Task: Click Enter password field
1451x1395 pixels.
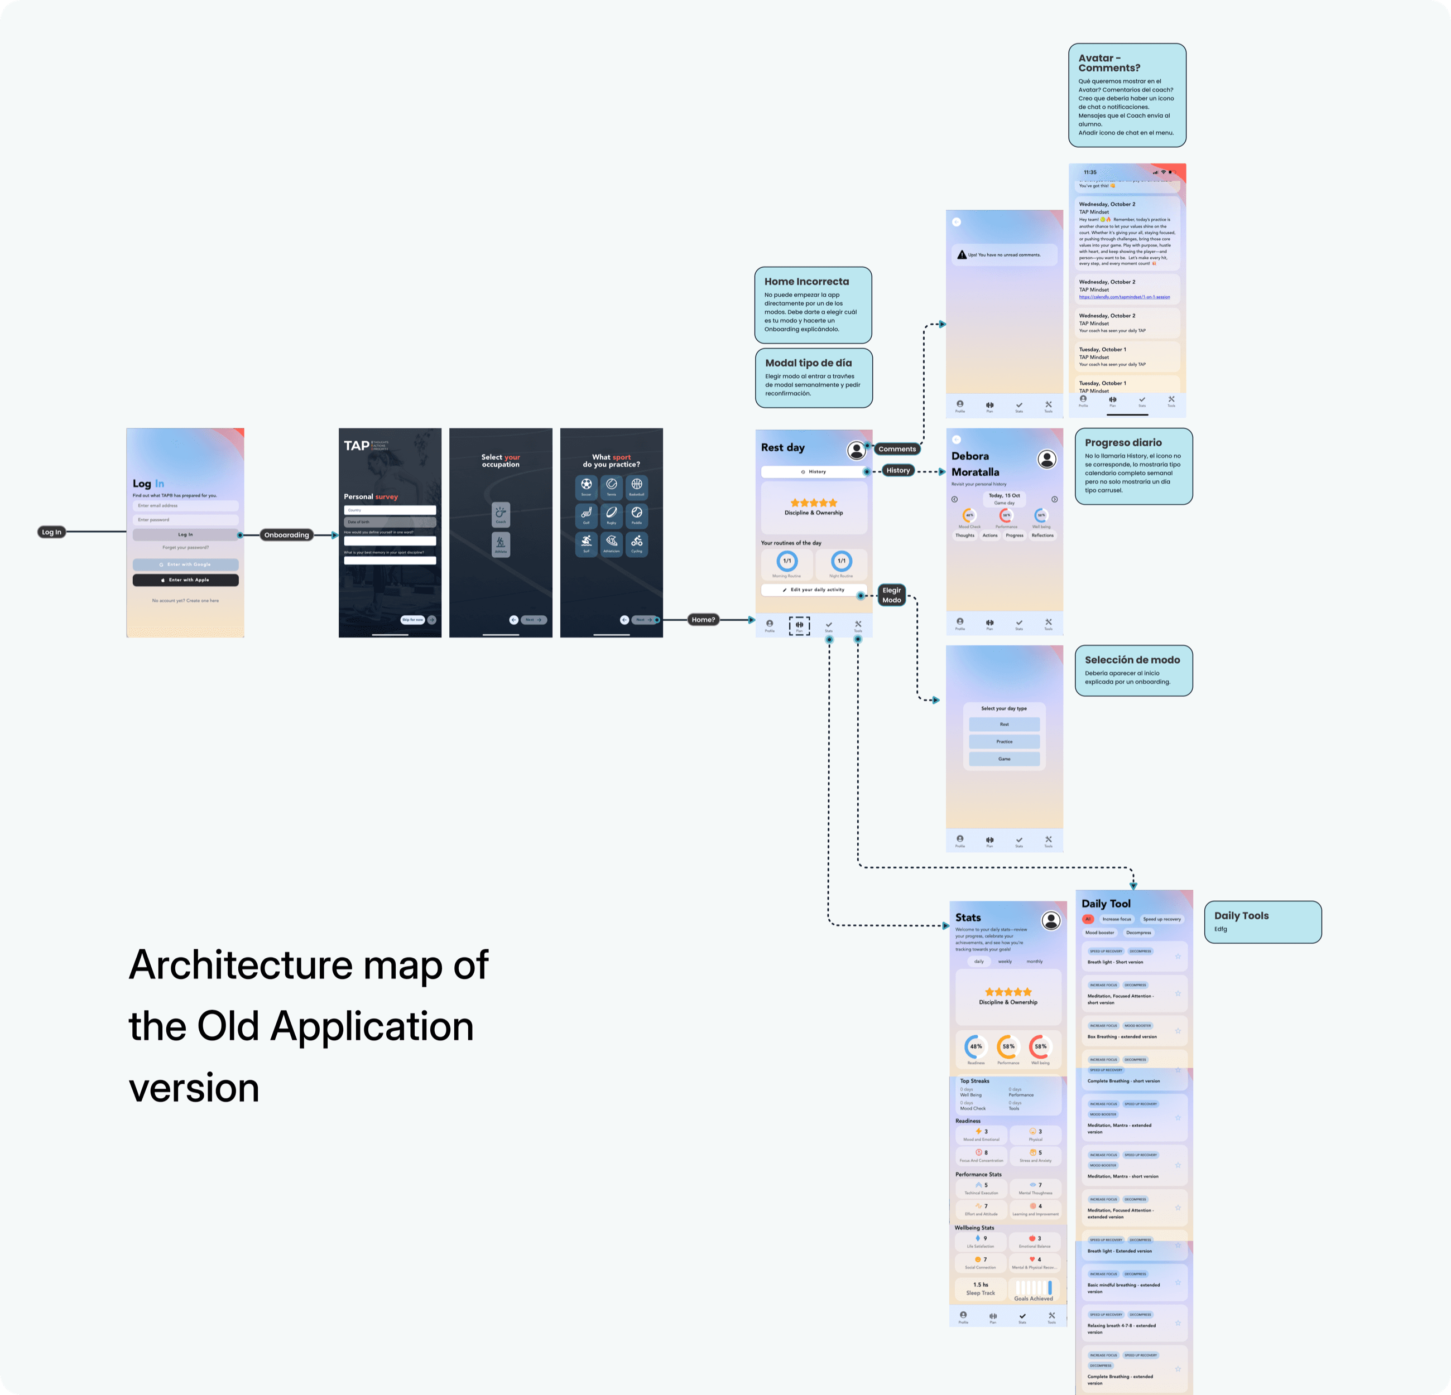Action: click(x=186, y=519)
